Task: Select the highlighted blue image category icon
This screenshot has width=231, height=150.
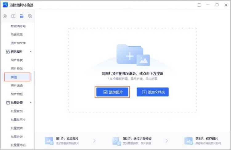Action: click(x=22, y=16)
